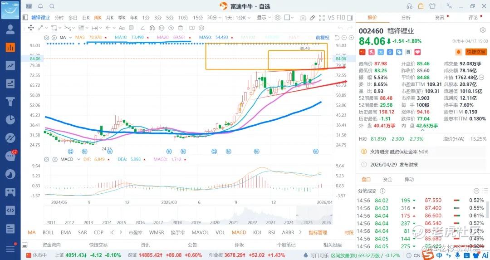The height and width of the screenshot is (260, 490).
Task: Collapse the bottom panel icon
Action: coord(24,245)
